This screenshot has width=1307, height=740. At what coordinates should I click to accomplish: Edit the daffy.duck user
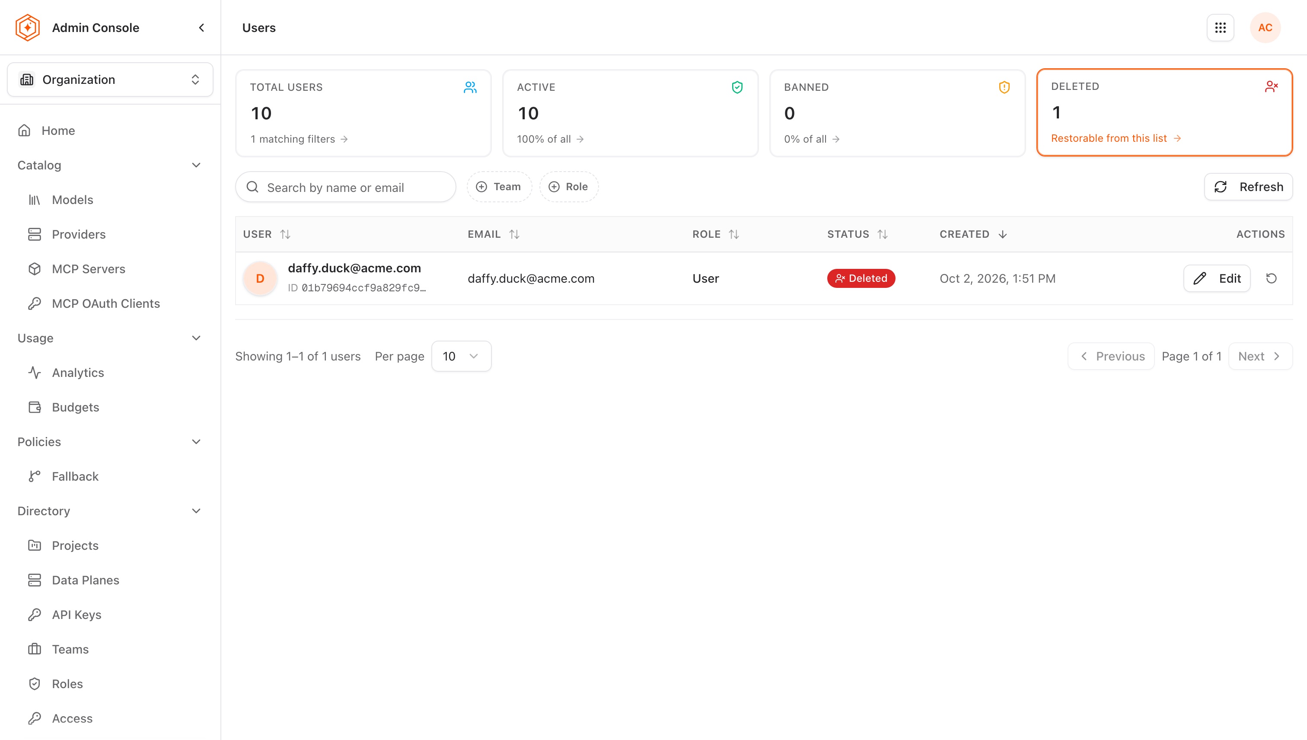(x=1217, y=278)
